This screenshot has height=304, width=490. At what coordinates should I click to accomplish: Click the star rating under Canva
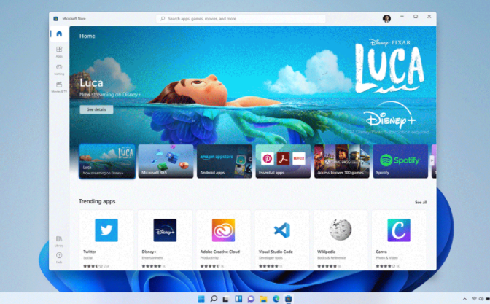(x=385, y=266)
